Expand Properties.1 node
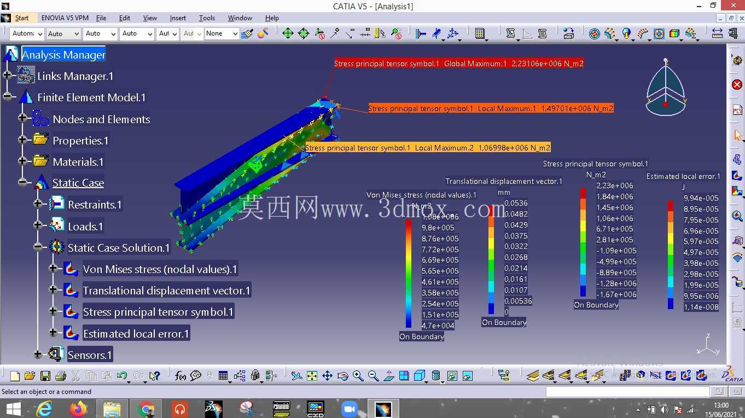 pos(22,140)
